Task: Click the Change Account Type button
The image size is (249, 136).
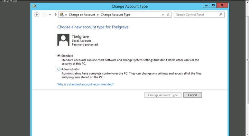Action: click(x=163, y=95)
